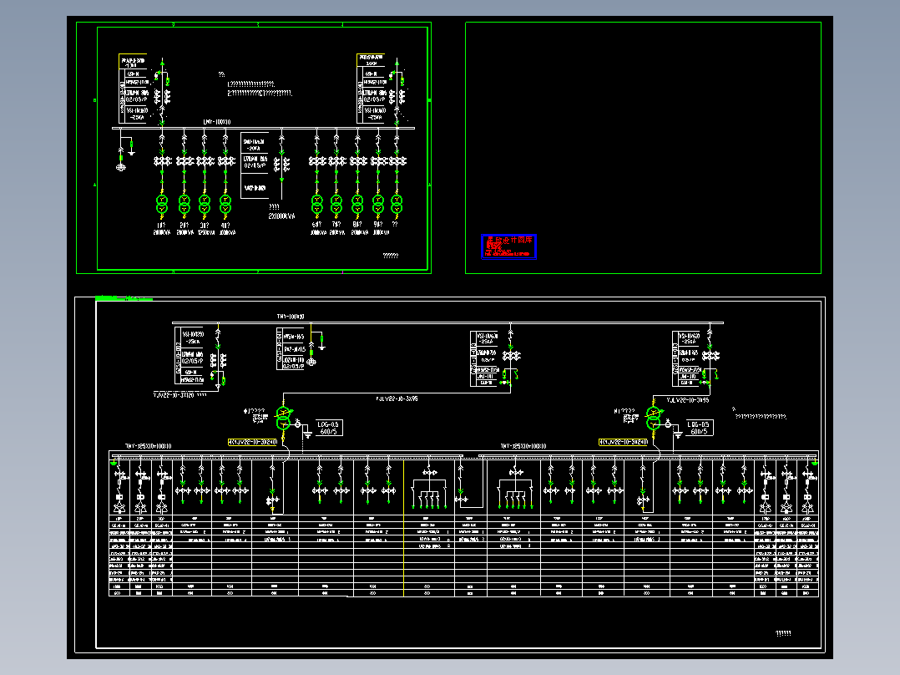Click the LMY-100X10 busbar label
Viewport: 900px width, 675px height.
217,122
